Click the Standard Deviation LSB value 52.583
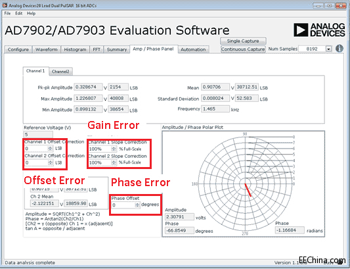 click(x=247, y=98)
